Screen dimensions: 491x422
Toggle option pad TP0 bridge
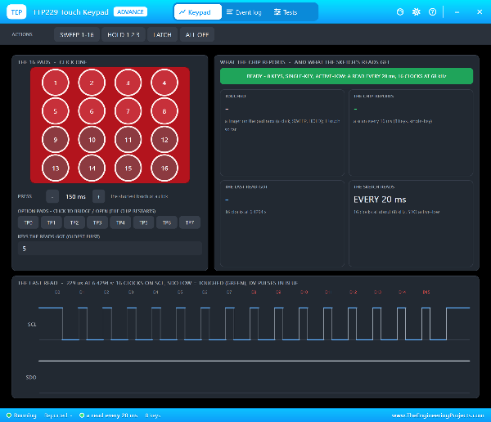tap(28, 222)
